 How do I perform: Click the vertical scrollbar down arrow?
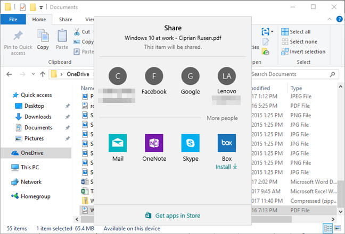coord(341,212)
